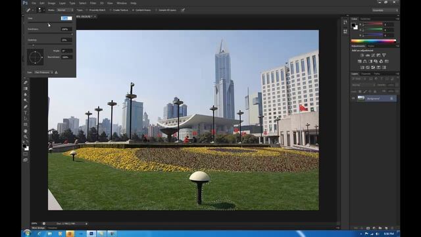Open the layer blend mode dropdown
Screen dimensions: 421x237
click(363, 85)
